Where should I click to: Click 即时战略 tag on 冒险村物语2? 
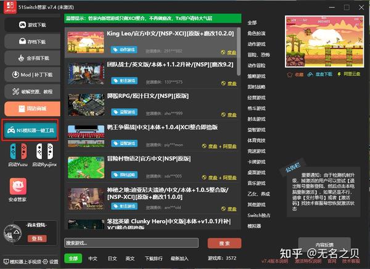125,175
